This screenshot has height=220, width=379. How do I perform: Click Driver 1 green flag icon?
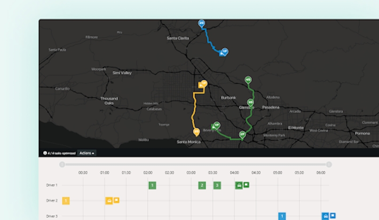pyautogui.click(x=246, y=185)
